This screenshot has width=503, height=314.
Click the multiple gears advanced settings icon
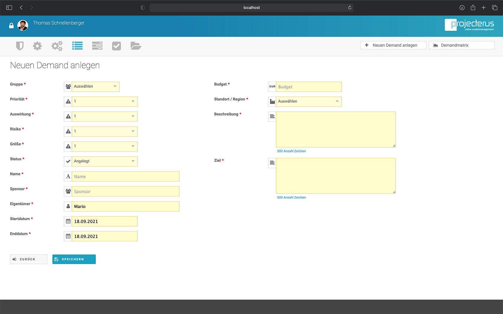point(57,46)
